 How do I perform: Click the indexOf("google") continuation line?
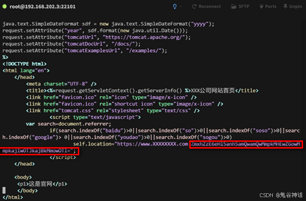click(x=117, y=137)
